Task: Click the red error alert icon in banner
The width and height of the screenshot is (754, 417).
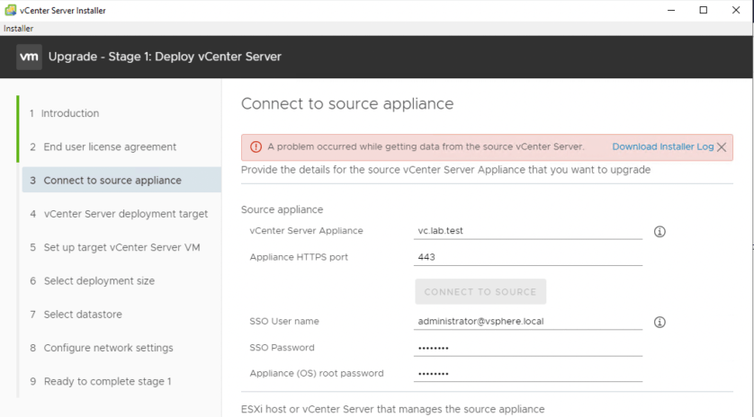Action: pos(256,147)
